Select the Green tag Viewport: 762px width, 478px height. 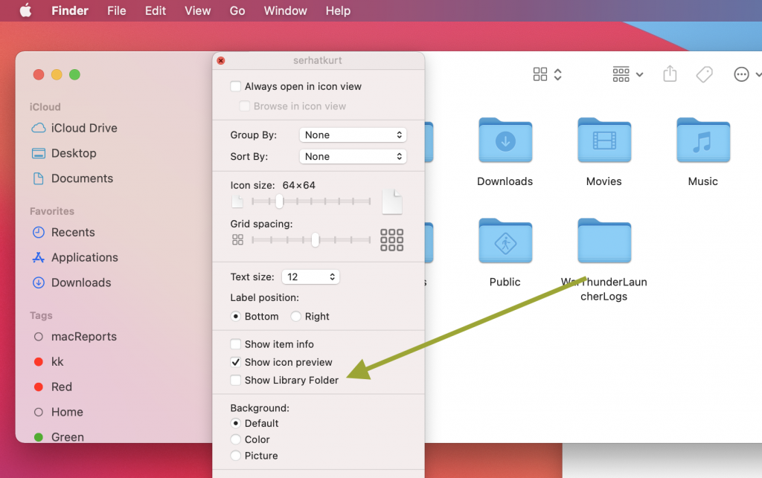pos(59,437)
